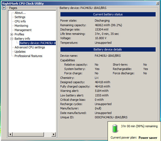The image size is (161, 141).
Task: Select Profiles in the pages tree
Action: (19, 34)
